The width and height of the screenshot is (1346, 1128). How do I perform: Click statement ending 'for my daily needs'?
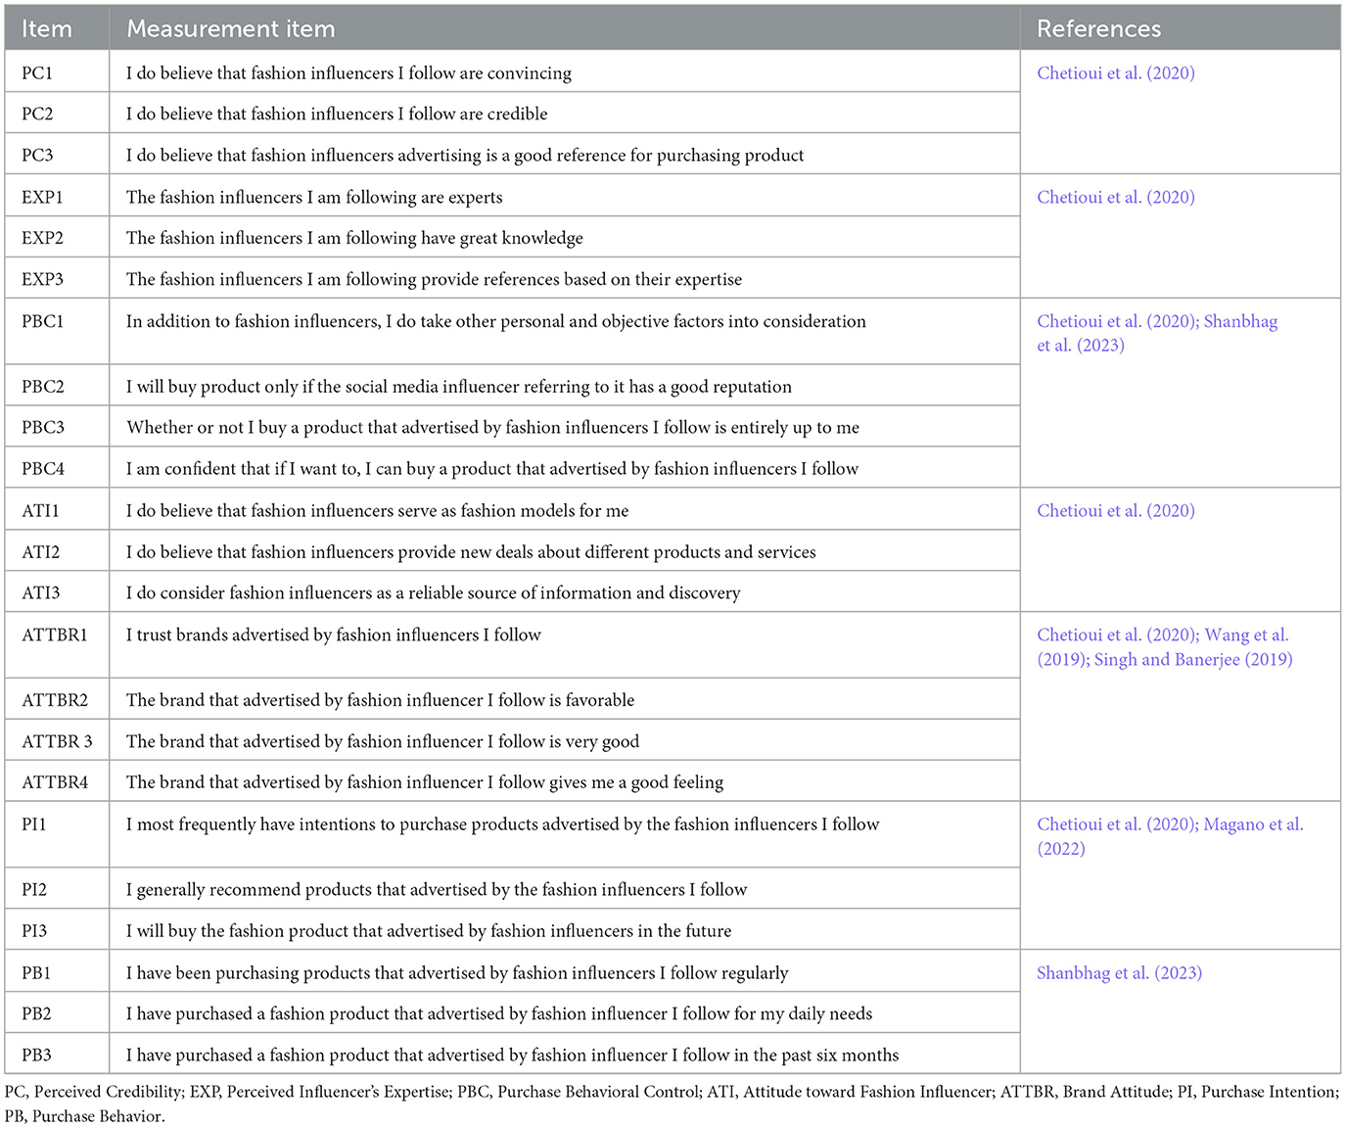(499, 1014)
